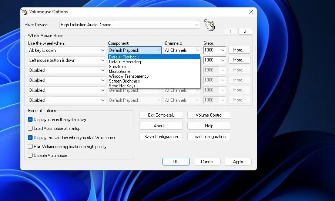Screen dimensions: 335x201
Task: Select Screen Brightness option
Action: 154,81
